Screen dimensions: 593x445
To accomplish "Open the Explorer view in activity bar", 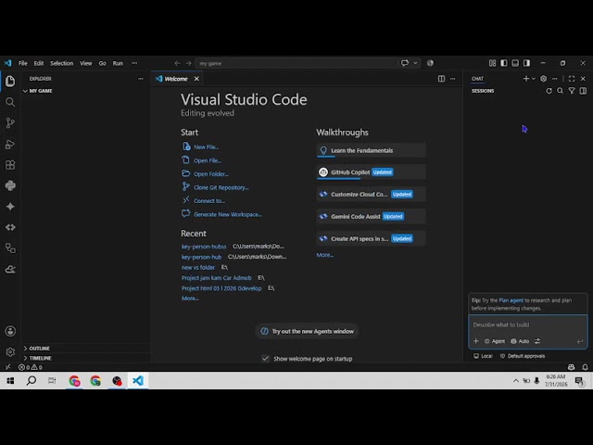I will point(10,81).
